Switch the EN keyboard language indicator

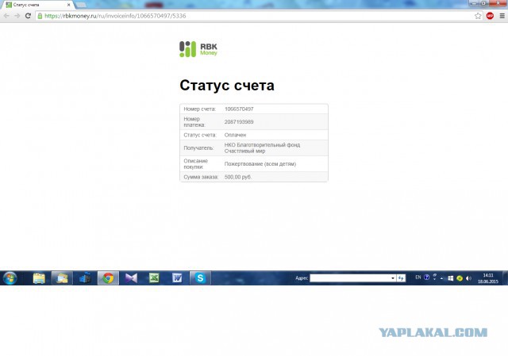(x=418, y=278)
